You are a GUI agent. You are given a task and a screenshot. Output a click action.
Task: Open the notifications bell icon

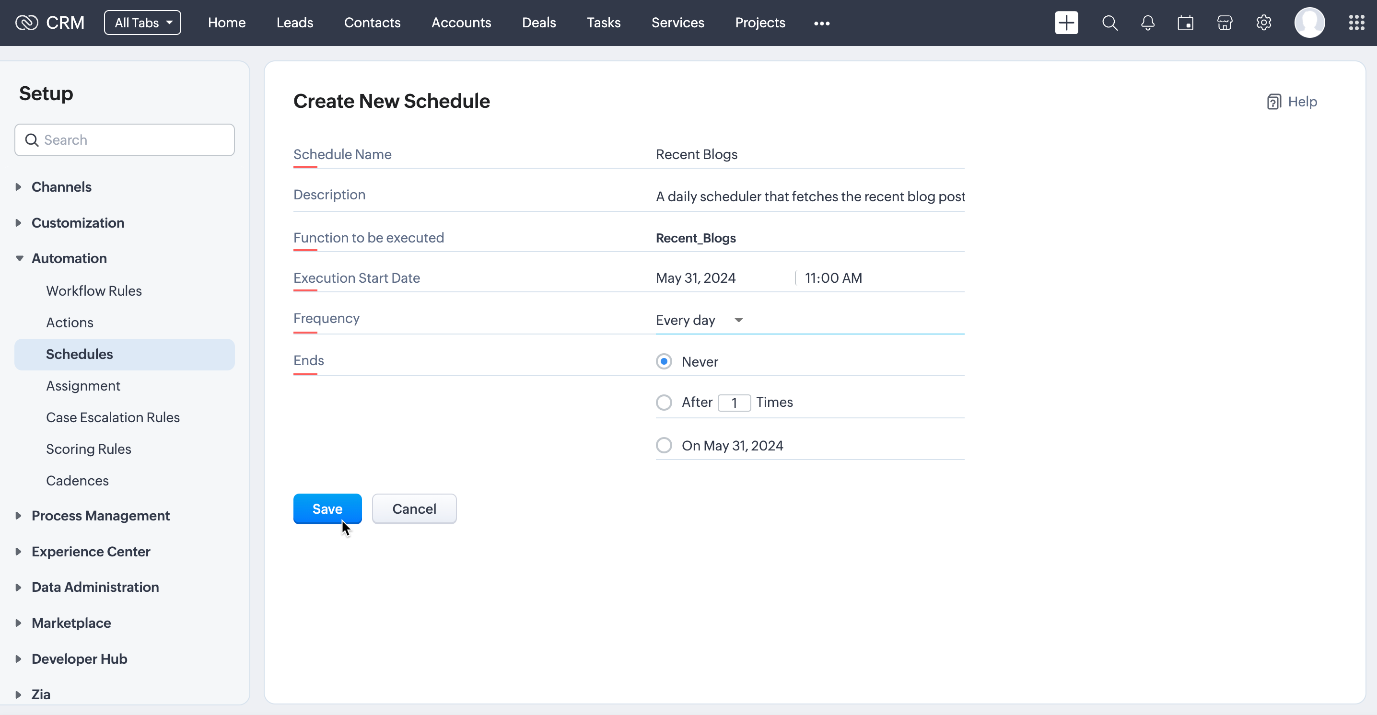pyautogui.click(x=1147, y=23)
